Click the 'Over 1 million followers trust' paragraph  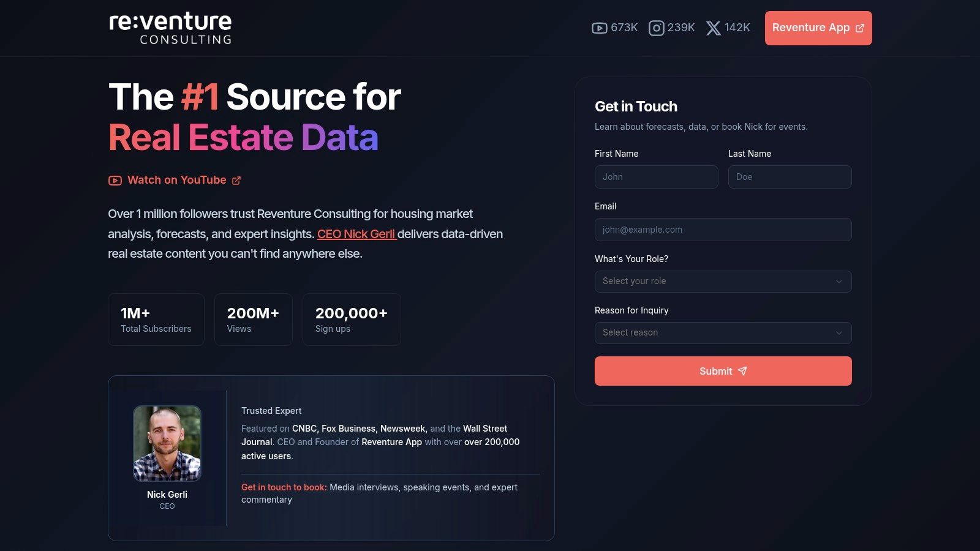point(306,234)
